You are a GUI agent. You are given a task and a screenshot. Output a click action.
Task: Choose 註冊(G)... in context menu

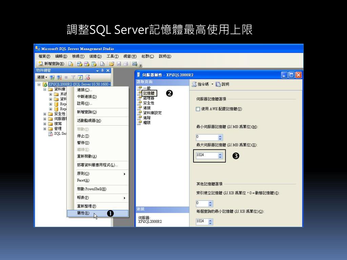click(x=98, y=103)
